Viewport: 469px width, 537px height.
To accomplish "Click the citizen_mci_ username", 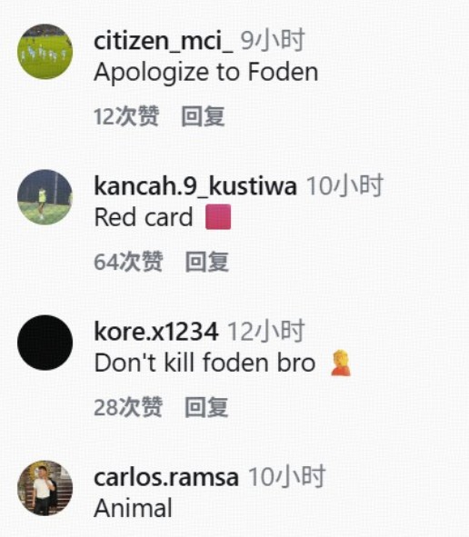I will tap(163, 41).
